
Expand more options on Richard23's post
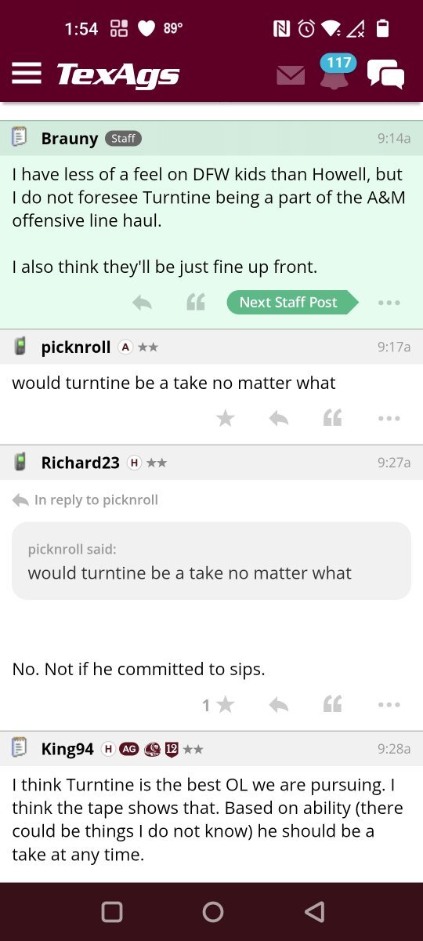[389, 705]
